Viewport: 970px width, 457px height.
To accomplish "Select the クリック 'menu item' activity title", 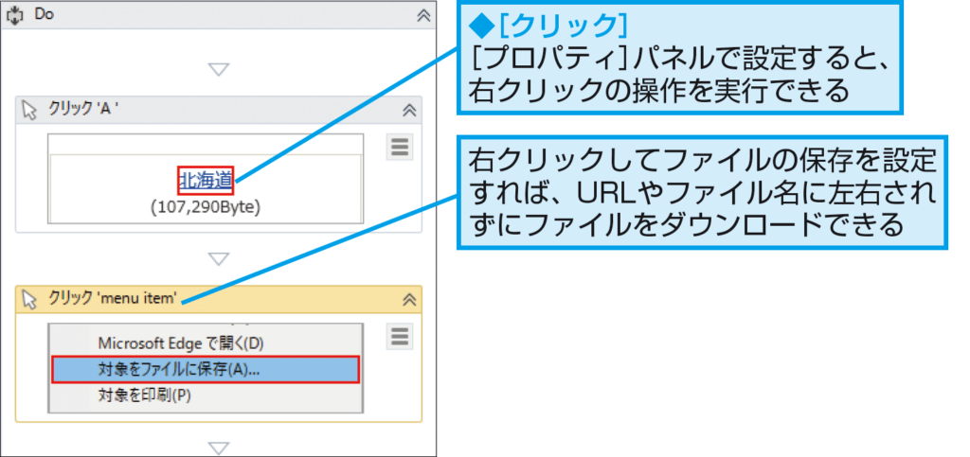I will (114, 300).
